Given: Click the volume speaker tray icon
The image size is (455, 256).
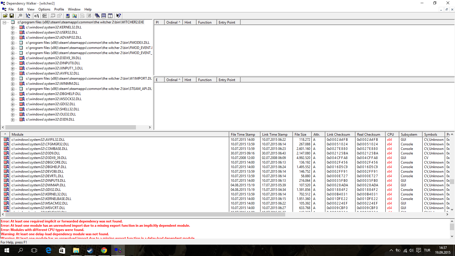Looking at the screenshot, I should click(x=411, y=250).
